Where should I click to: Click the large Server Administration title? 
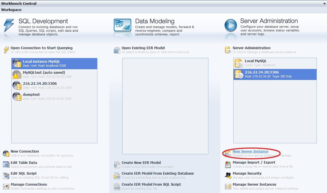click(269, 21)
